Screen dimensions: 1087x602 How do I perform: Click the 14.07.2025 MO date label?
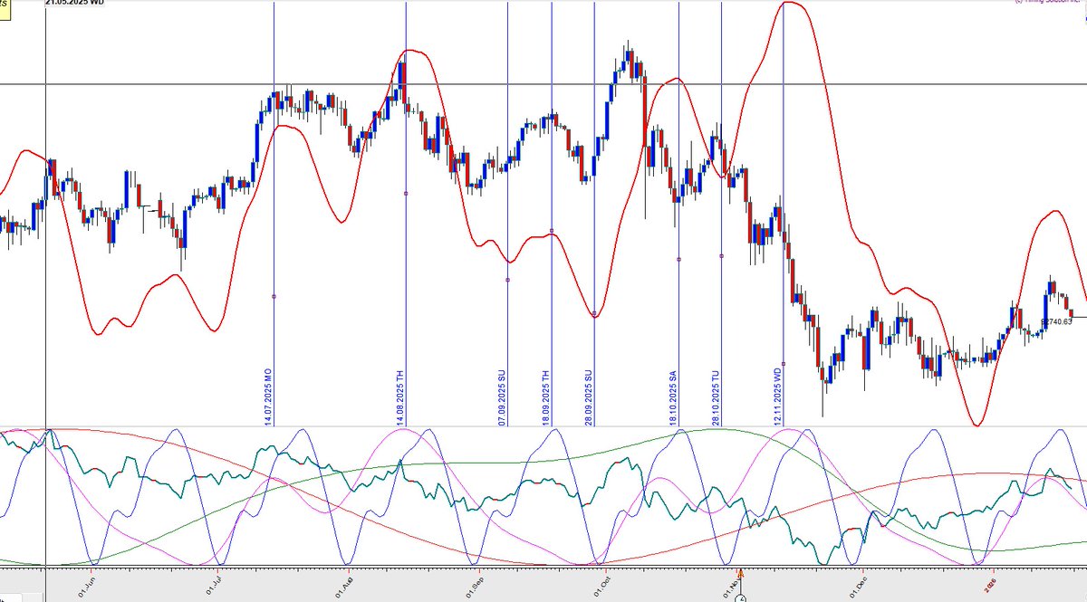[x=268, y=396]
